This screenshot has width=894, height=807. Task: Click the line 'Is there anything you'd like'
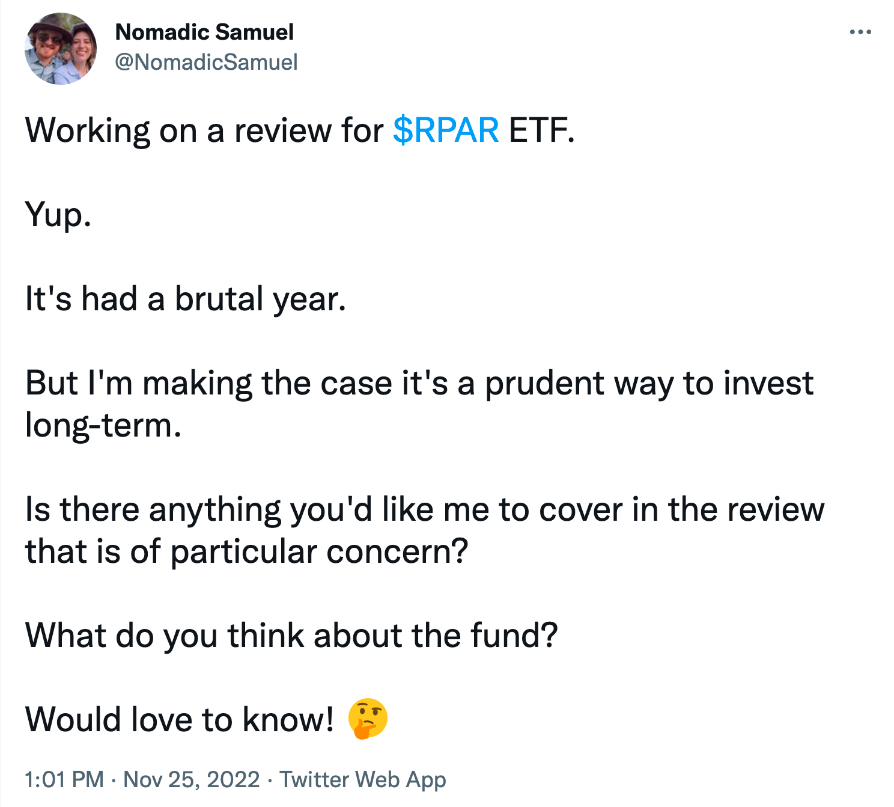(x=425, y=509)
